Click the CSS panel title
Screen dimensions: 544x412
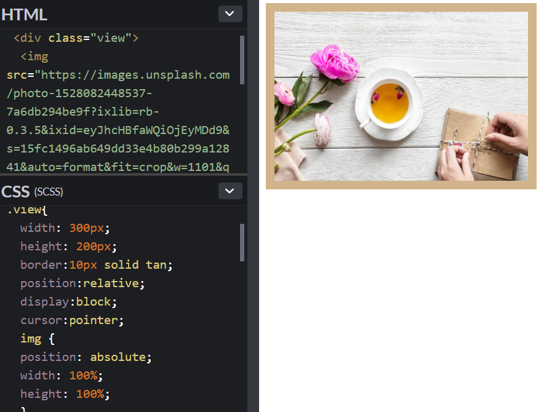pos(15,192)
